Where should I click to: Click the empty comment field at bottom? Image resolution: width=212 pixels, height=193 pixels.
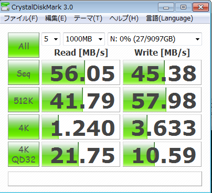pos(105,179)
